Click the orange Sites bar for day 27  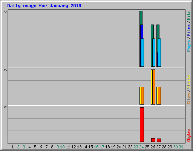[x=159, y=96]
